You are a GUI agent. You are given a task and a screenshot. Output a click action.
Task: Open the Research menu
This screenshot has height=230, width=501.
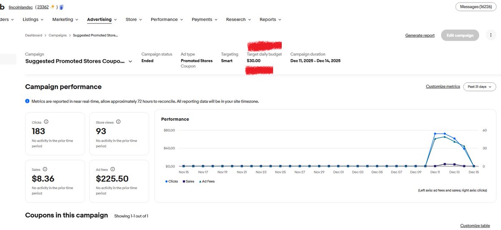click(238, 20)
